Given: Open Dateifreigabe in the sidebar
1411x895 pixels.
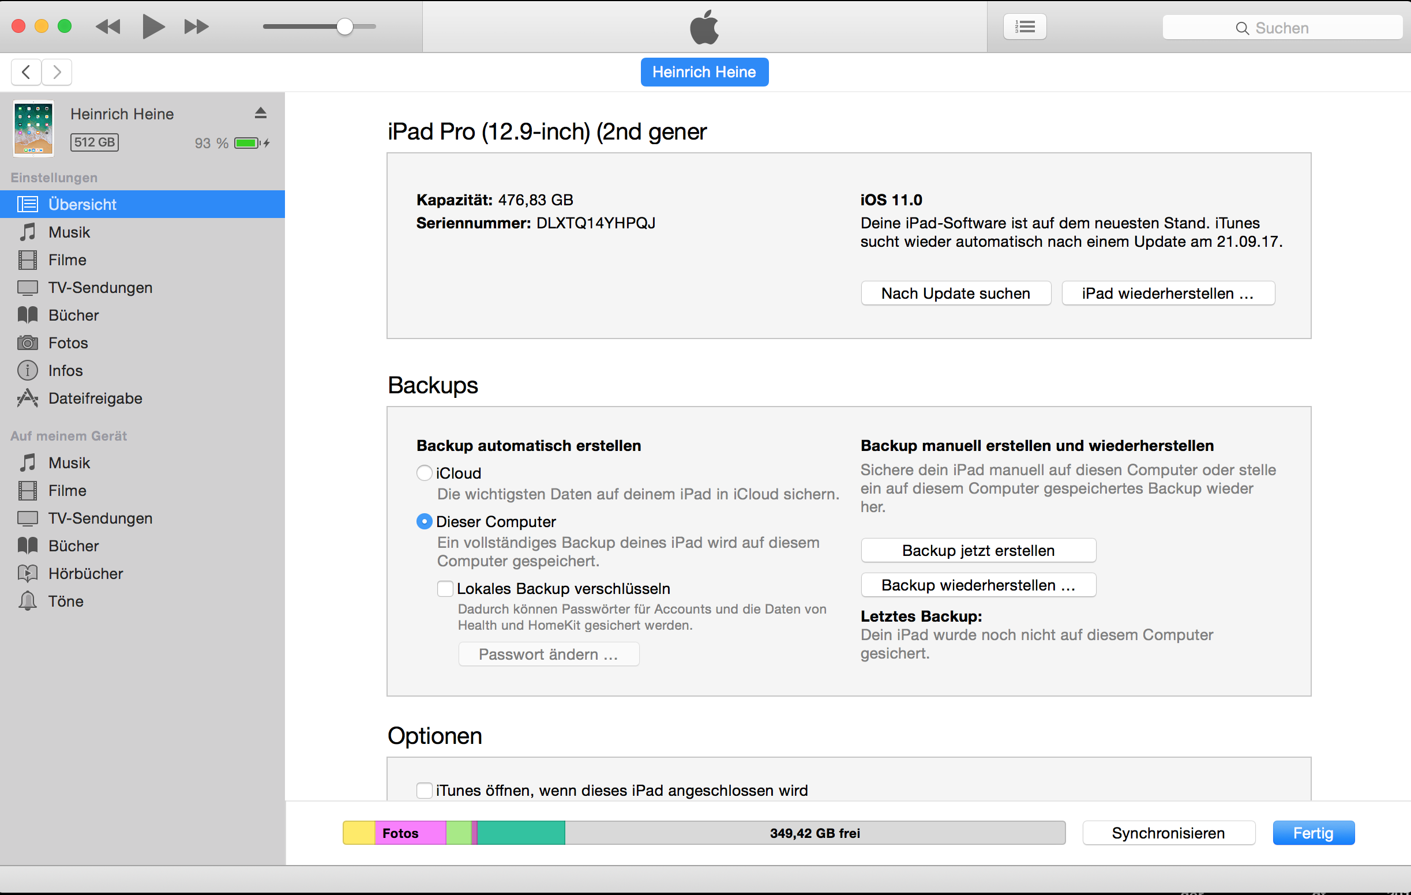Looking at the screenshot, I should 95,398.
